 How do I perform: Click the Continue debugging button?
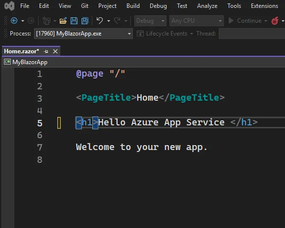coord(245,21)
